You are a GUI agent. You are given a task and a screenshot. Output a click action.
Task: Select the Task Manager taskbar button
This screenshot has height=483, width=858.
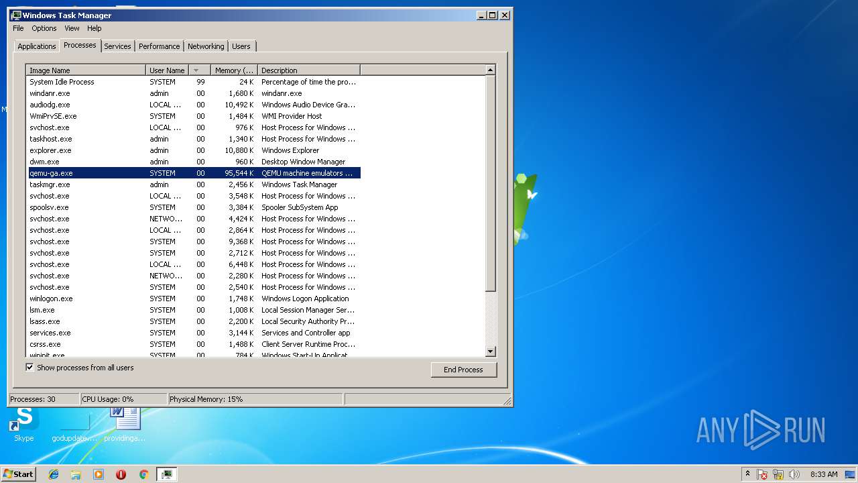166,474
